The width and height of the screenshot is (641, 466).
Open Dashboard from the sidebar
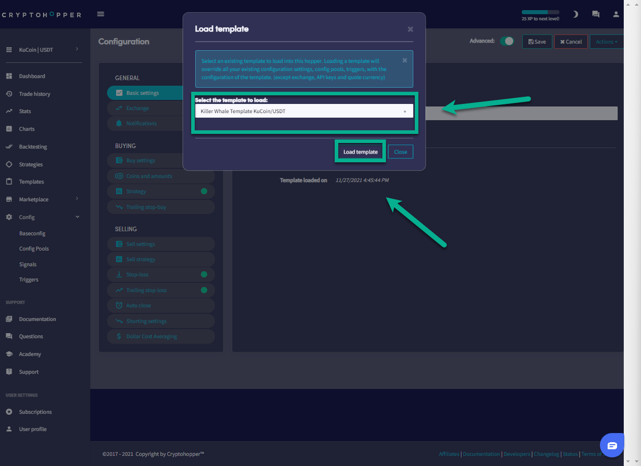click(x=32, y=76)
